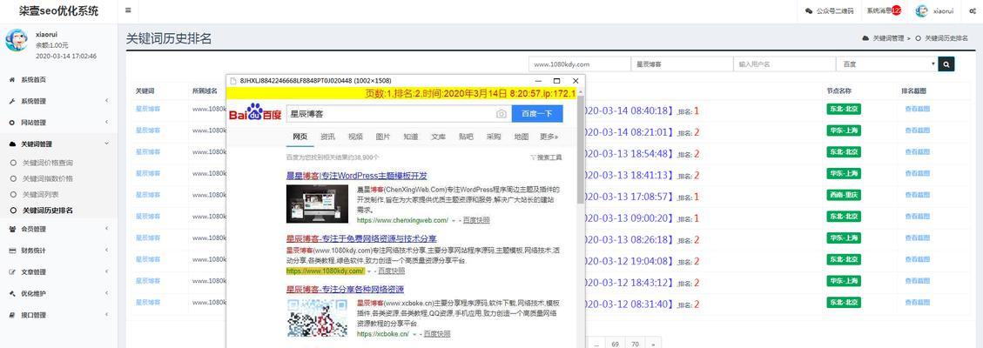Go to 系统首页 in the sidebar

tap(34, 79)
